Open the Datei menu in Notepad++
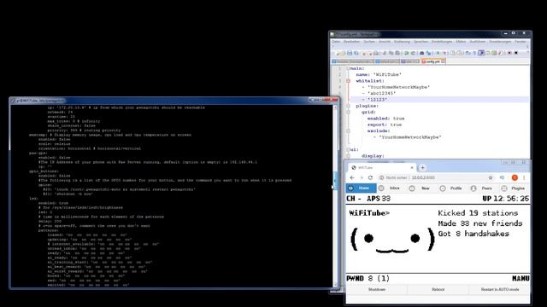Screen dimensions: 547x307 point(336,42)
